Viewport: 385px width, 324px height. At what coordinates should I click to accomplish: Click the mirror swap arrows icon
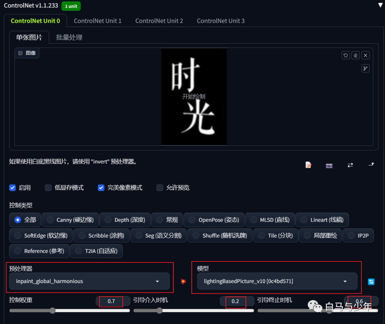[x=350, y=165]
